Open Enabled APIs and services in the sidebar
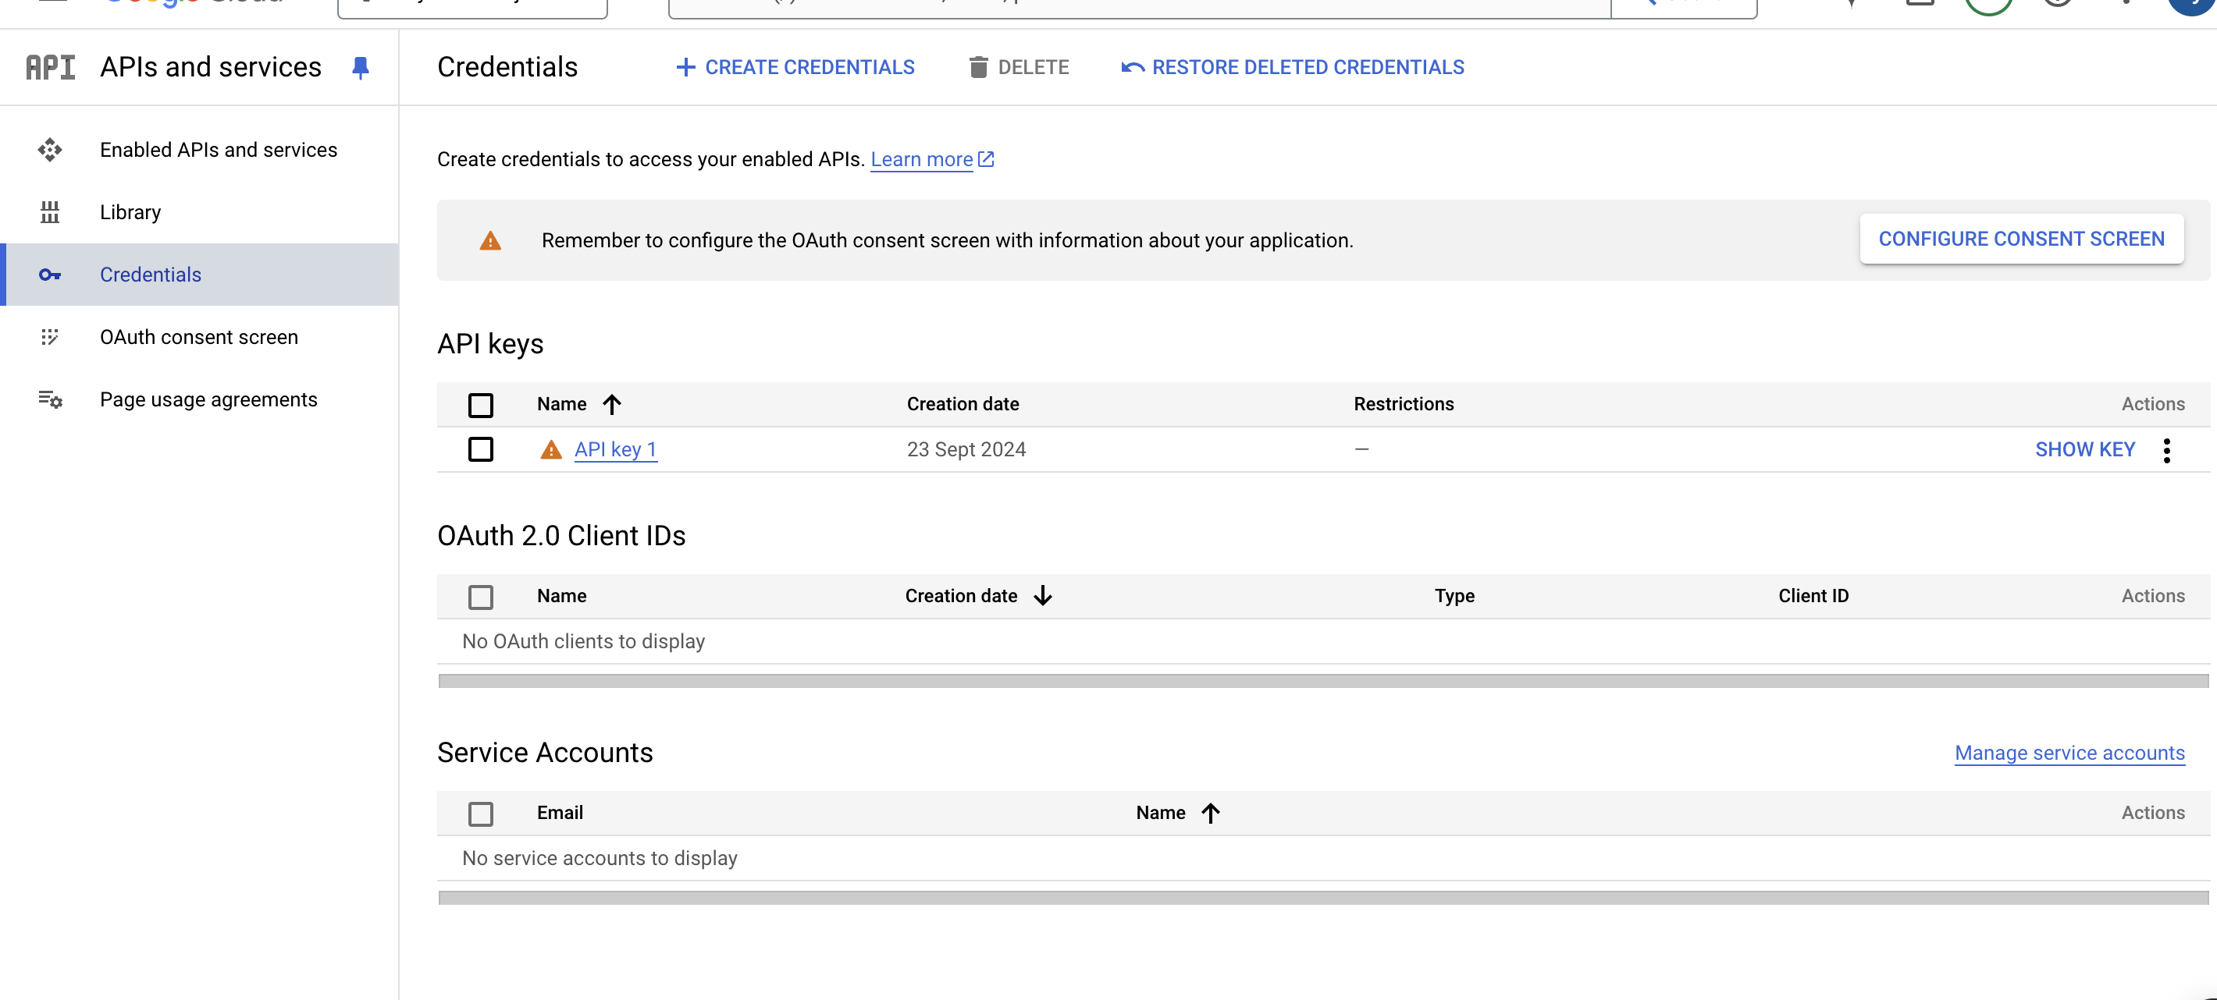 pyautogui.click(x=200, y=150)
